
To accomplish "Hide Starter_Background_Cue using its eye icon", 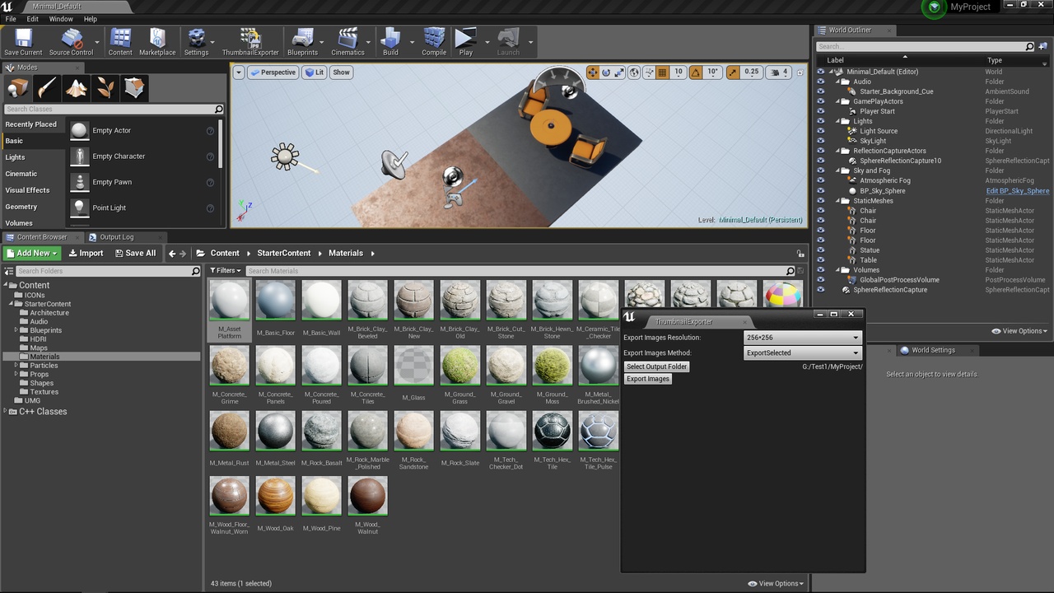I will pyautogui.click(x=820, y=91).
